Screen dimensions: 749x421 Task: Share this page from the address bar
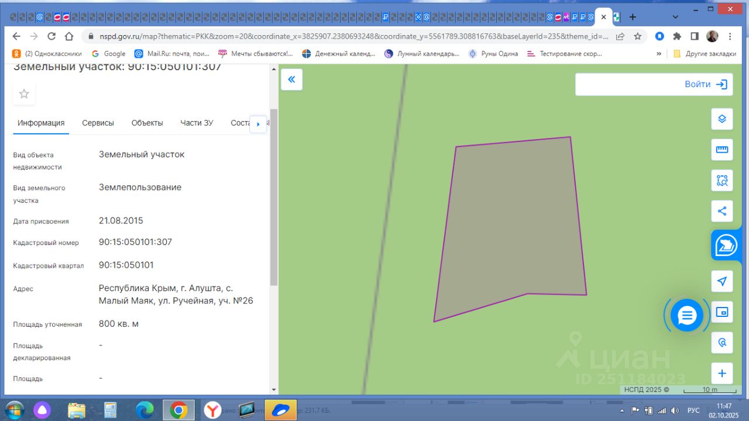click(x=620, y=36)
